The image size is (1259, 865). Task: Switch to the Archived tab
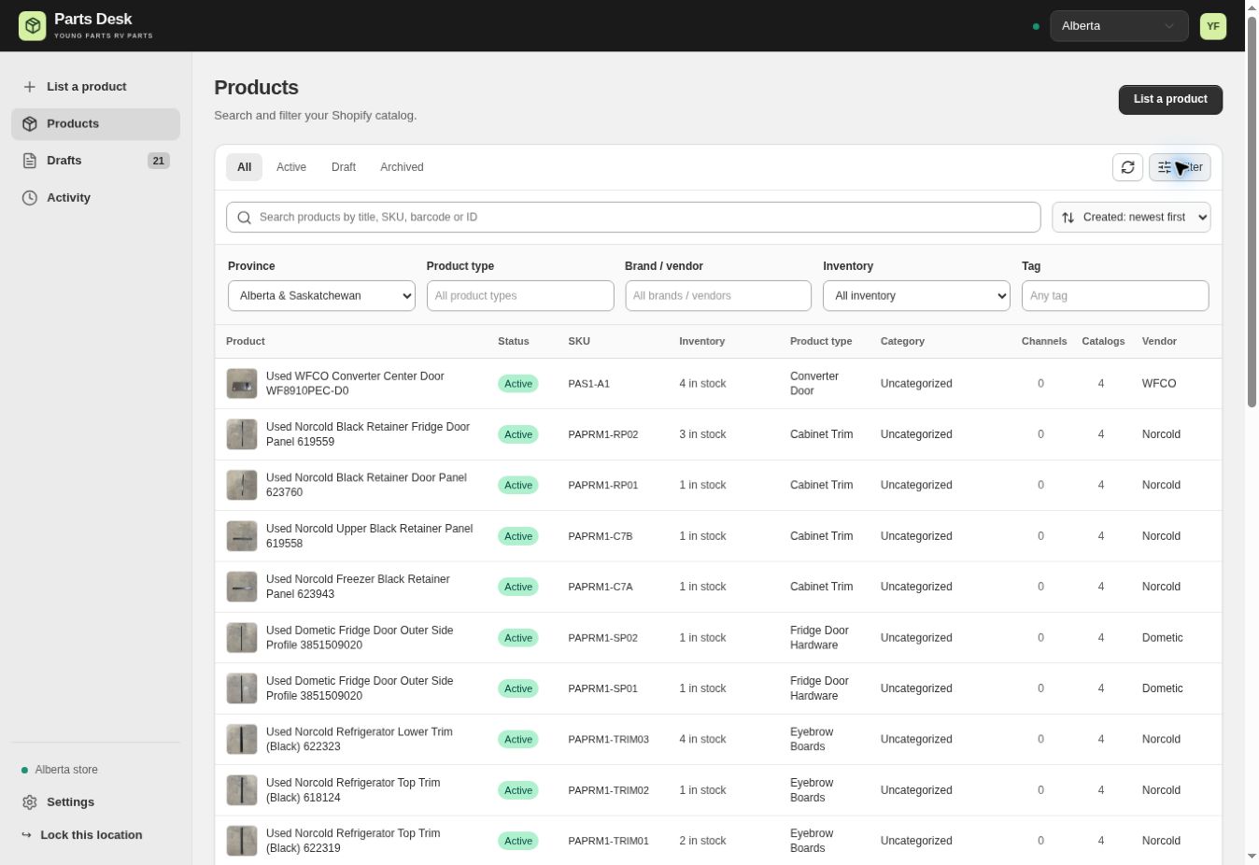tap(402, 167)
